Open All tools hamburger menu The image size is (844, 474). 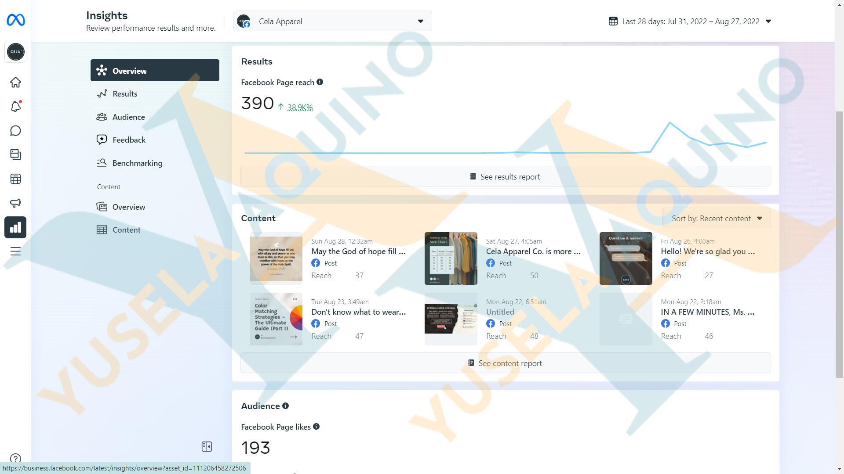coord(15,251)
